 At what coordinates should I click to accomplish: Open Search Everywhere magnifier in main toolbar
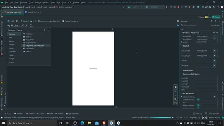tap(218, 7)
